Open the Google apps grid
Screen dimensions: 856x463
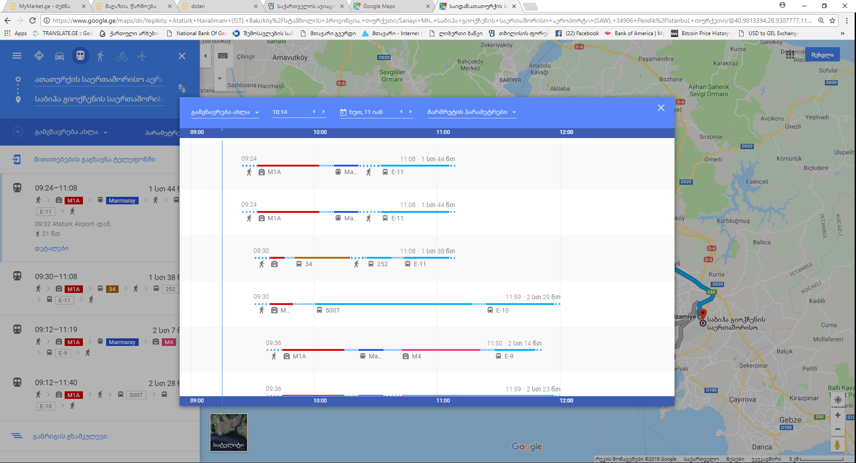point(790,55)
